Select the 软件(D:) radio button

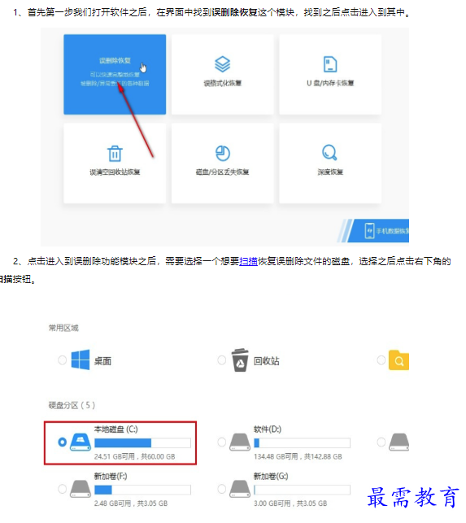[x=222, y=442]
